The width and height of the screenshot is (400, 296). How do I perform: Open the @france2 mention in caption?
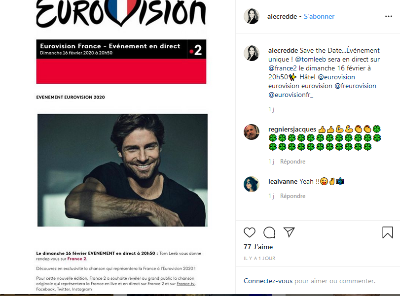coord(283,68)
